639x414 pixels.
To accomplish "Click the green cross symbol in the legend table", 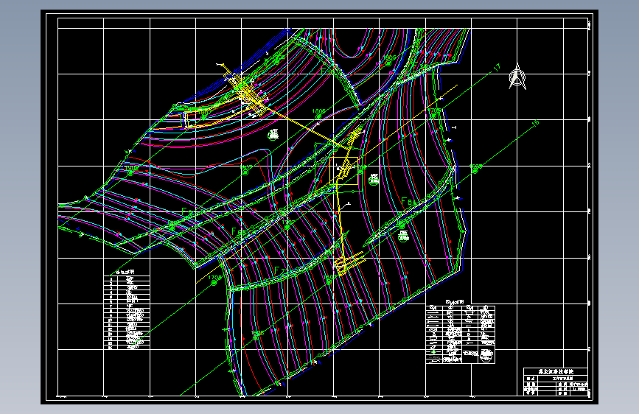I will 433,351.
